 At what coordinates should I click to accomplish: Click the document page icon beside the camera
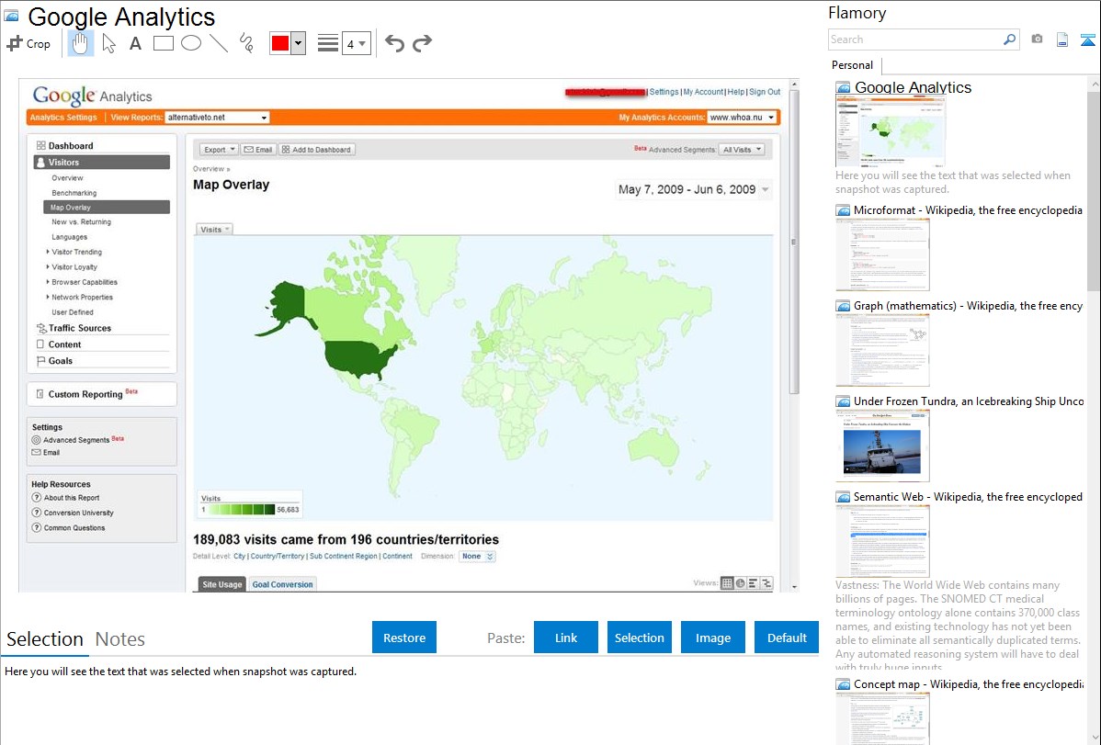(x=1062, y=40)
